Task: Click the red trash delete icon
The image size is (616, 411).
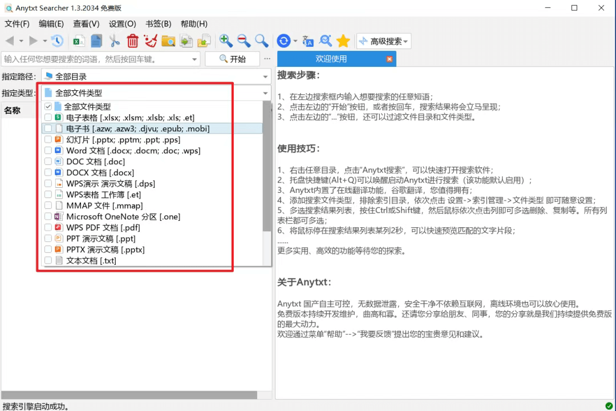Action: point(133,41)
